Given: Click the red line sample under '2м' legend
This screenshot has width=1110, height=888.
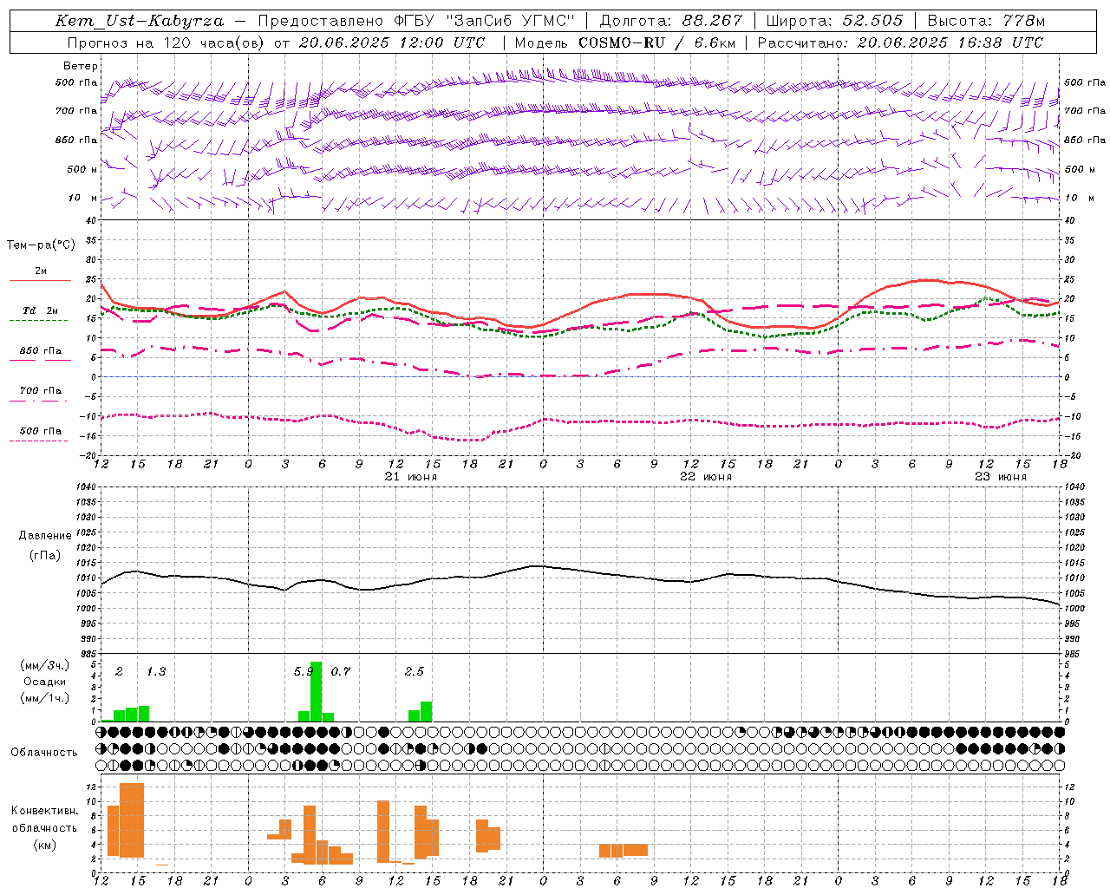Looking at the screenshot, I should pos(40,281).
